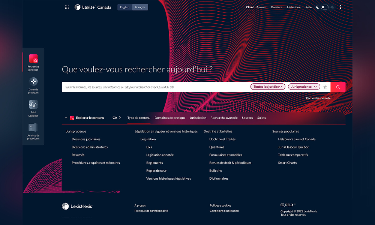Select the Type de contenu tab
375x225 pixels.
(x=139, y=118)
